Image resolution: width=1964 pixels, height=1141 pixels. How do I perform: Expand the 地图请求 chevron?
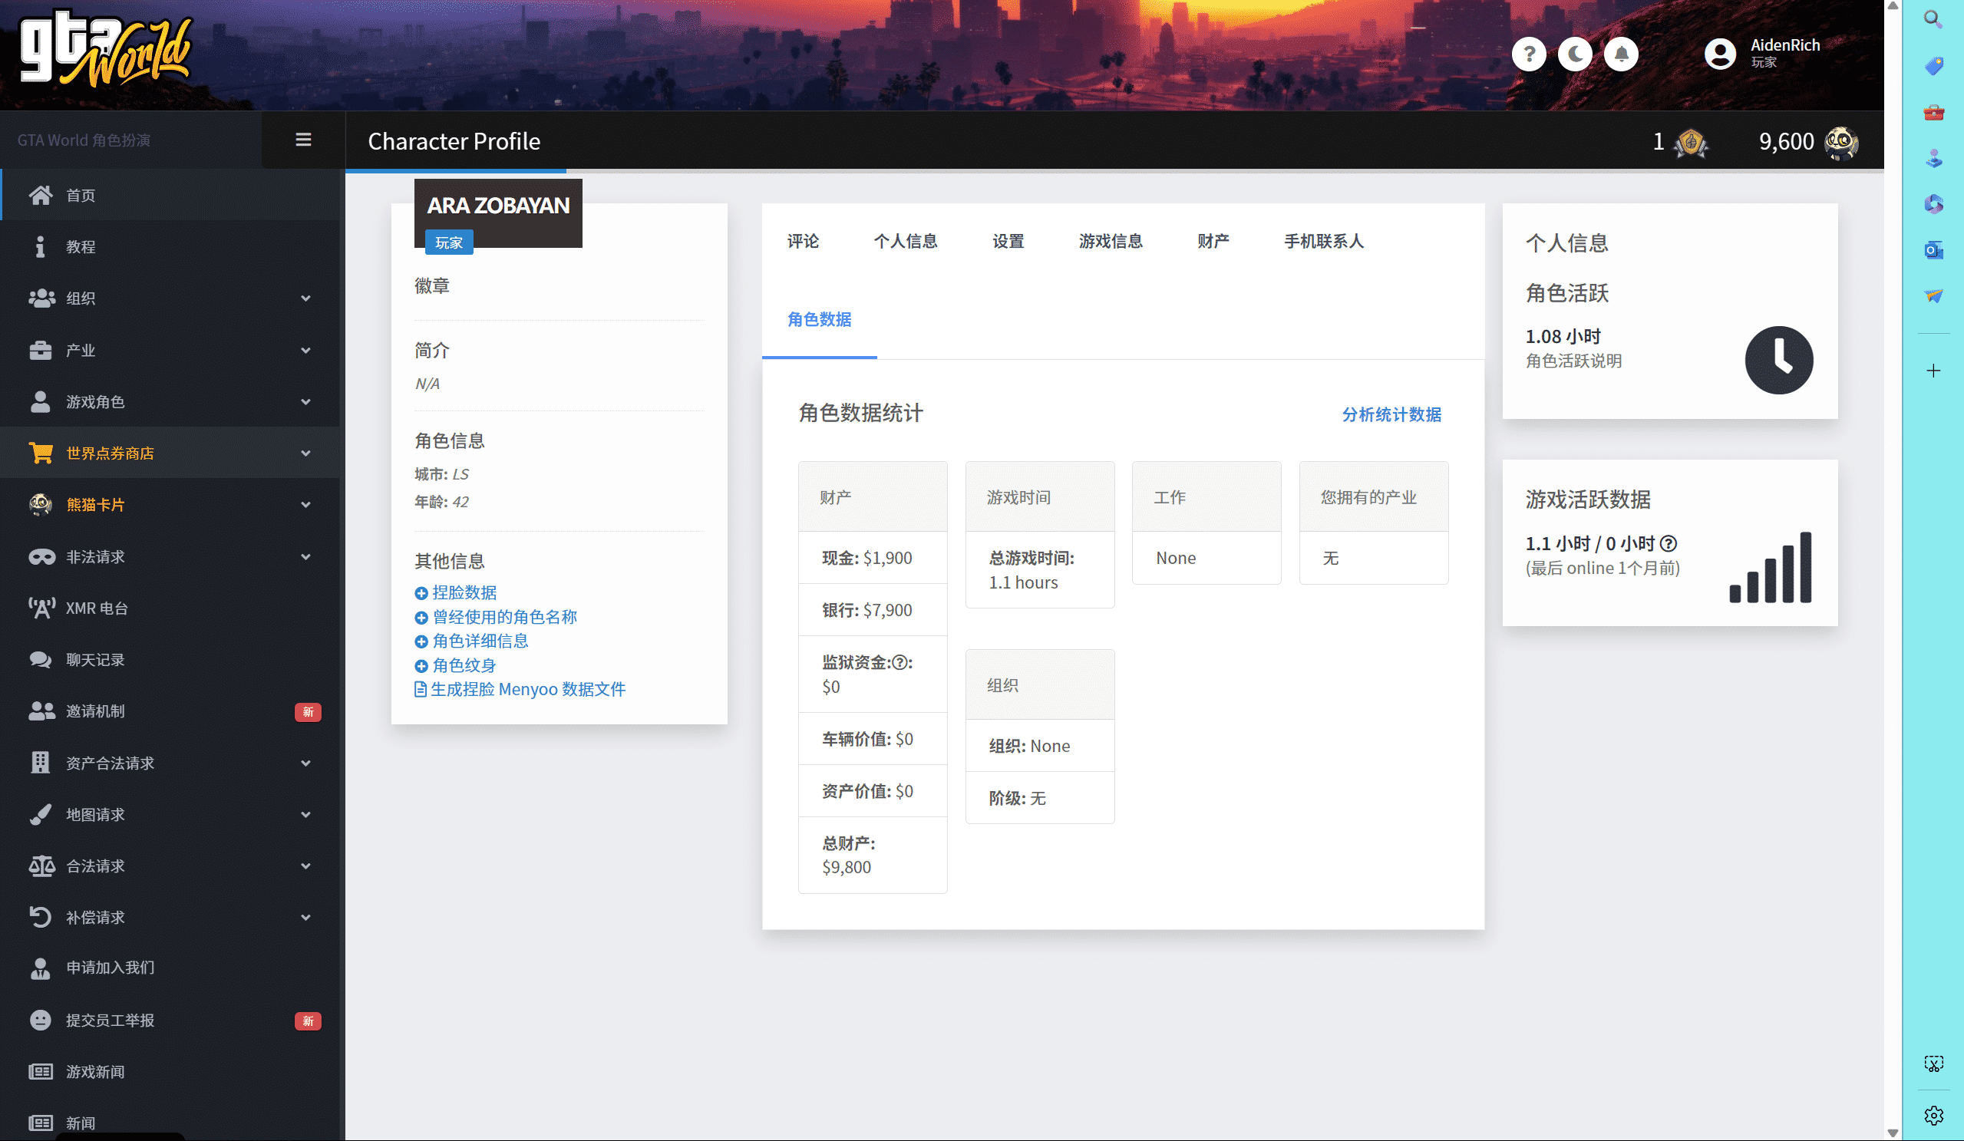click(305, 813)
